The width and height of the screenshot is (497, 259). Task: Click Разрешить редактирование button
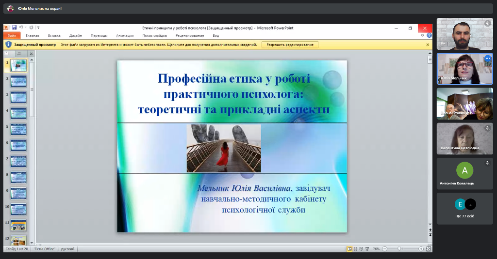pos(290,45)
